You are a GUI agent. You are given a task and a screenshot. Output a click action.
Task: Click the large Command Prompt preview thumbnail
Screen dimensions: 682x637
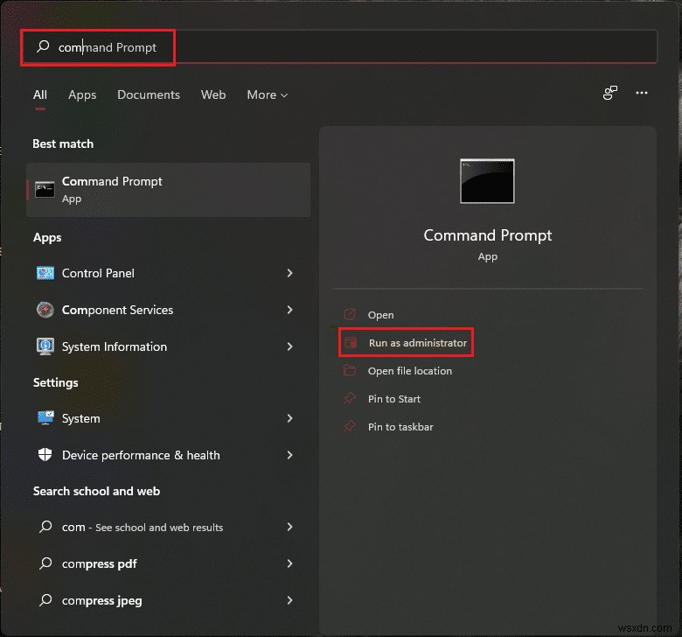click(x=487, y=181)
